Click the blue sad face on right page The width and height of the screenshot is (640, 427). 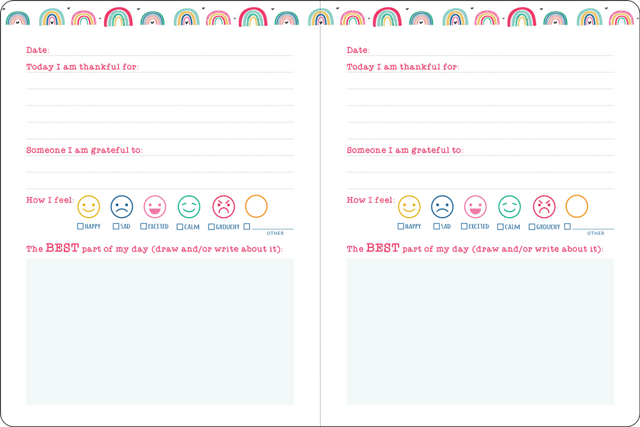point(442,206)
